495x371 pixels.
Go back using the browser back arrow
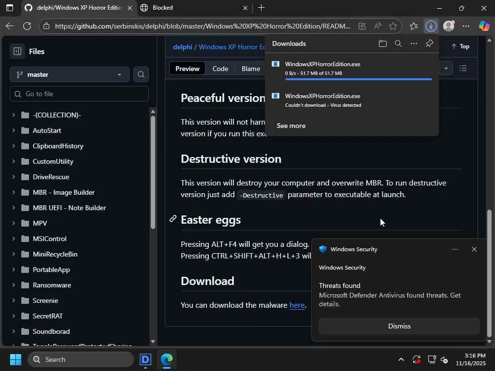[10, 26]
